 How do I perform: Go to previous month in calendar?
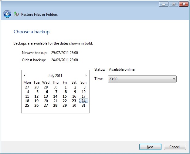coord(25,75)
